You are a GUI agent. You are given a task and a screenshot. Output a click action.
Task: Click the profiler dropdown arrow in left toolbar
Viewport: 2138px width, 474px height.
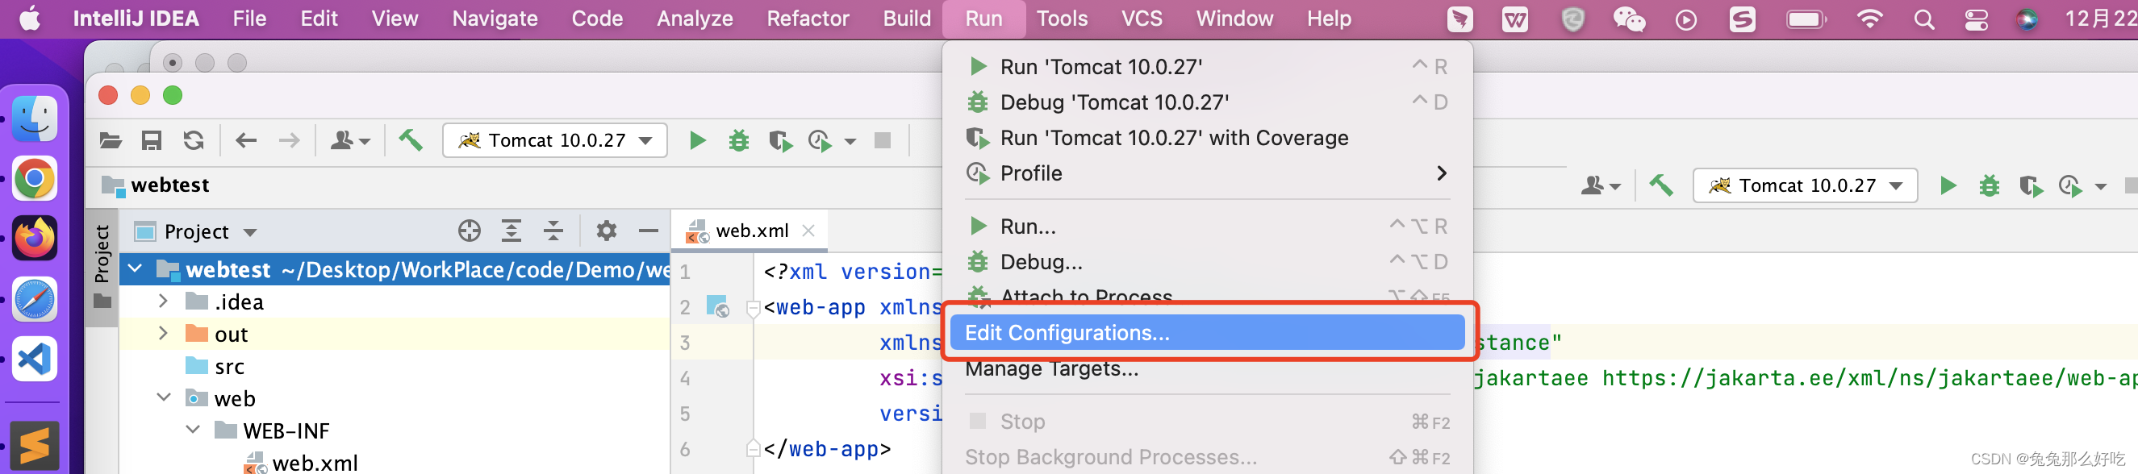tap(850, 142)
